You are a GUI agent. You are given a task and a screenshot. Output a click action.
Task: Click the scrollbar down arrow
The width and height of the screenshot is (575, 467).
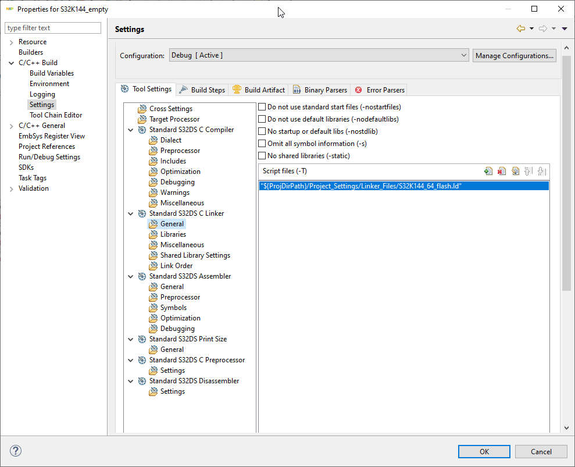coord(566,428)
